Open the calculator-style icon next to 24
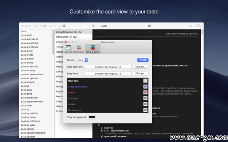Viewport: 228px width, 142px height. (64, 26)
